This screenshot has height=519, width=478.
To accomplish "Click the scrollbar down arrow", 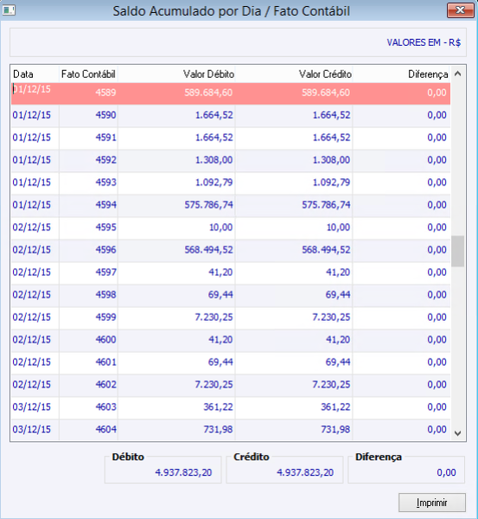I will [458, 433].
